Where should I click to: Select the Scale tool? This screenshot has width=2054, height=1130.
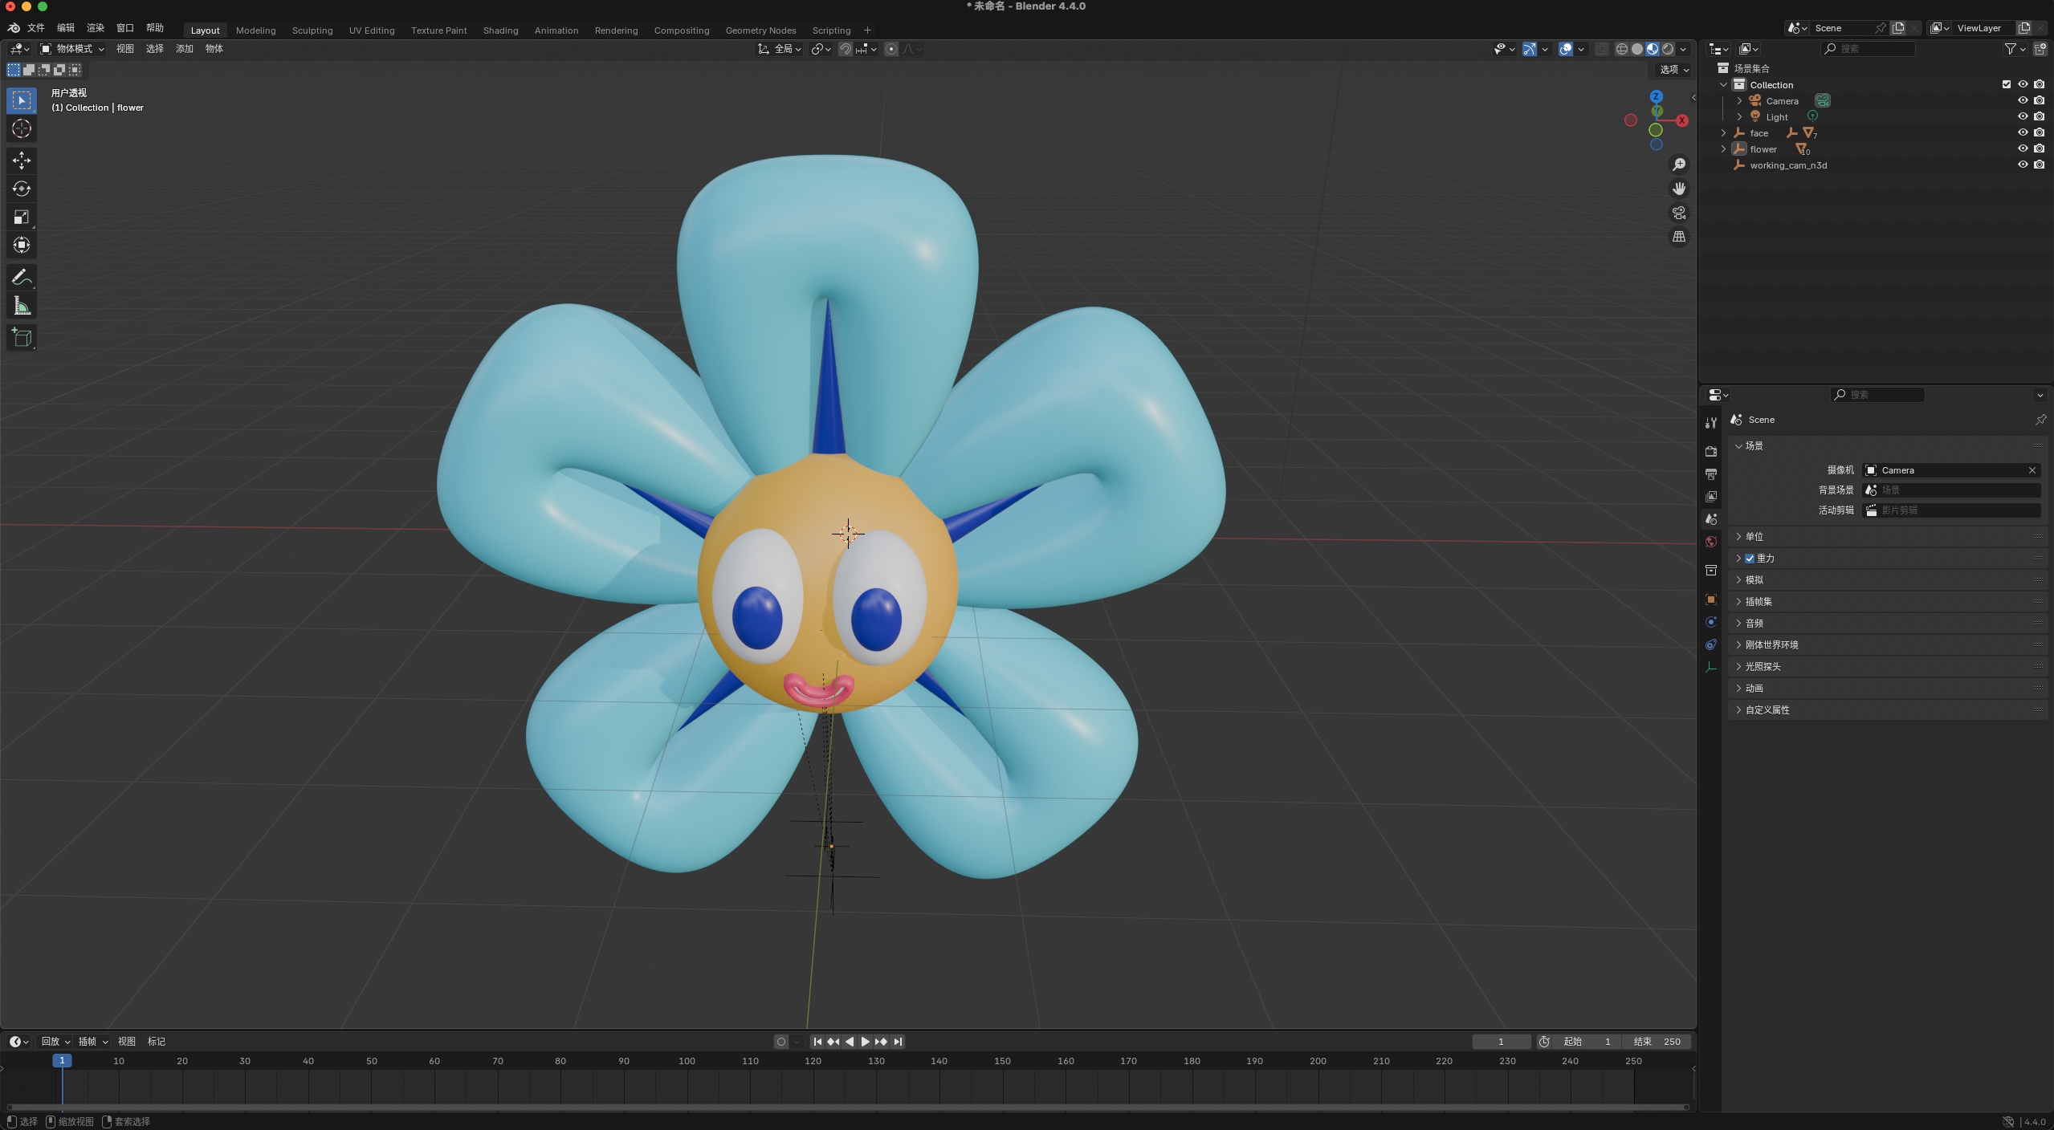click(22, 217)
